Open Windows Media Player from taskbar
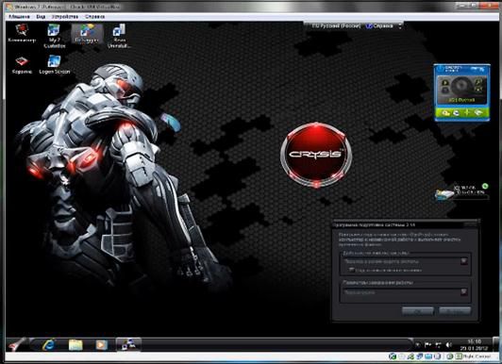Image resolution: width=502 pixels, height=364 pixels. [x=102, y=345]
